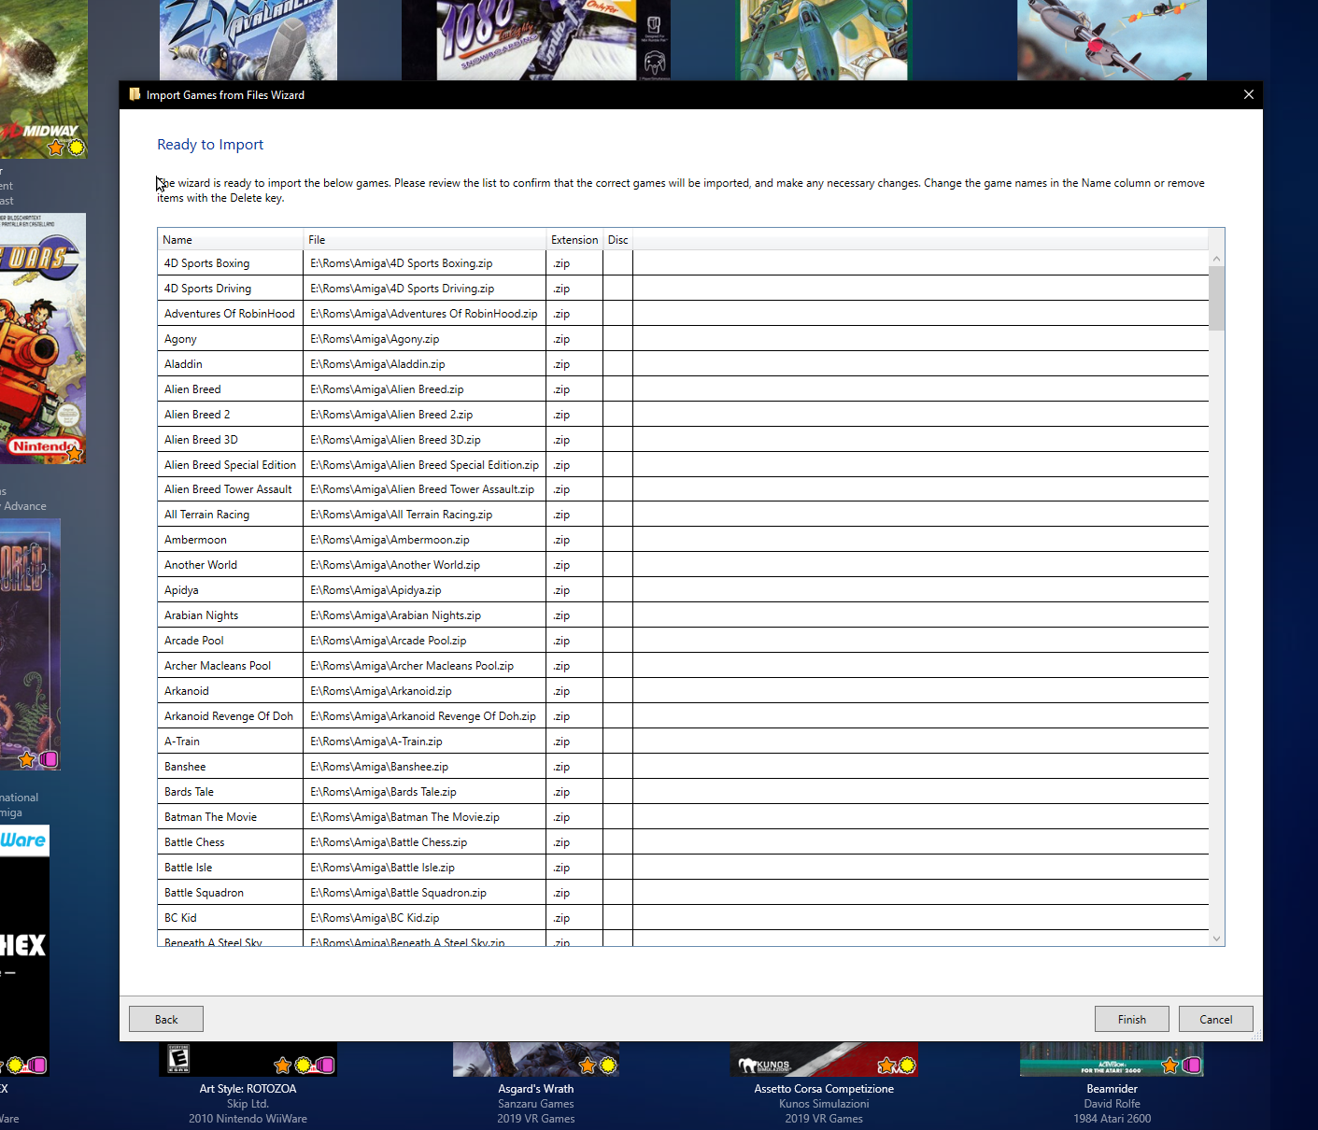The width and height of the screenshot is (1318, 1130).
Task: Click the Disc cell of Alien Breed row
Action: pos(617,389)
